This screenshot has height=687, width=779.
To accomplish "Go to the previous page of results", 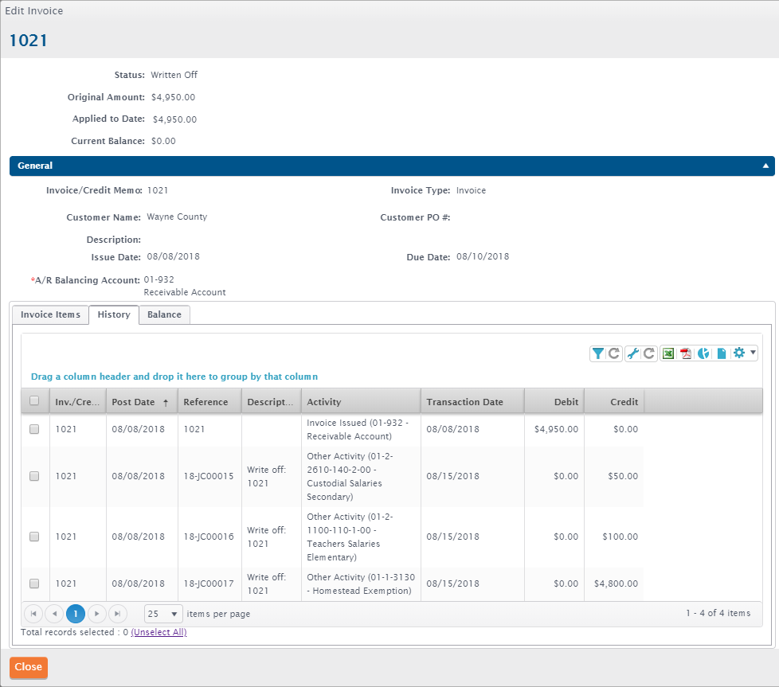I will tap(54, 614).
